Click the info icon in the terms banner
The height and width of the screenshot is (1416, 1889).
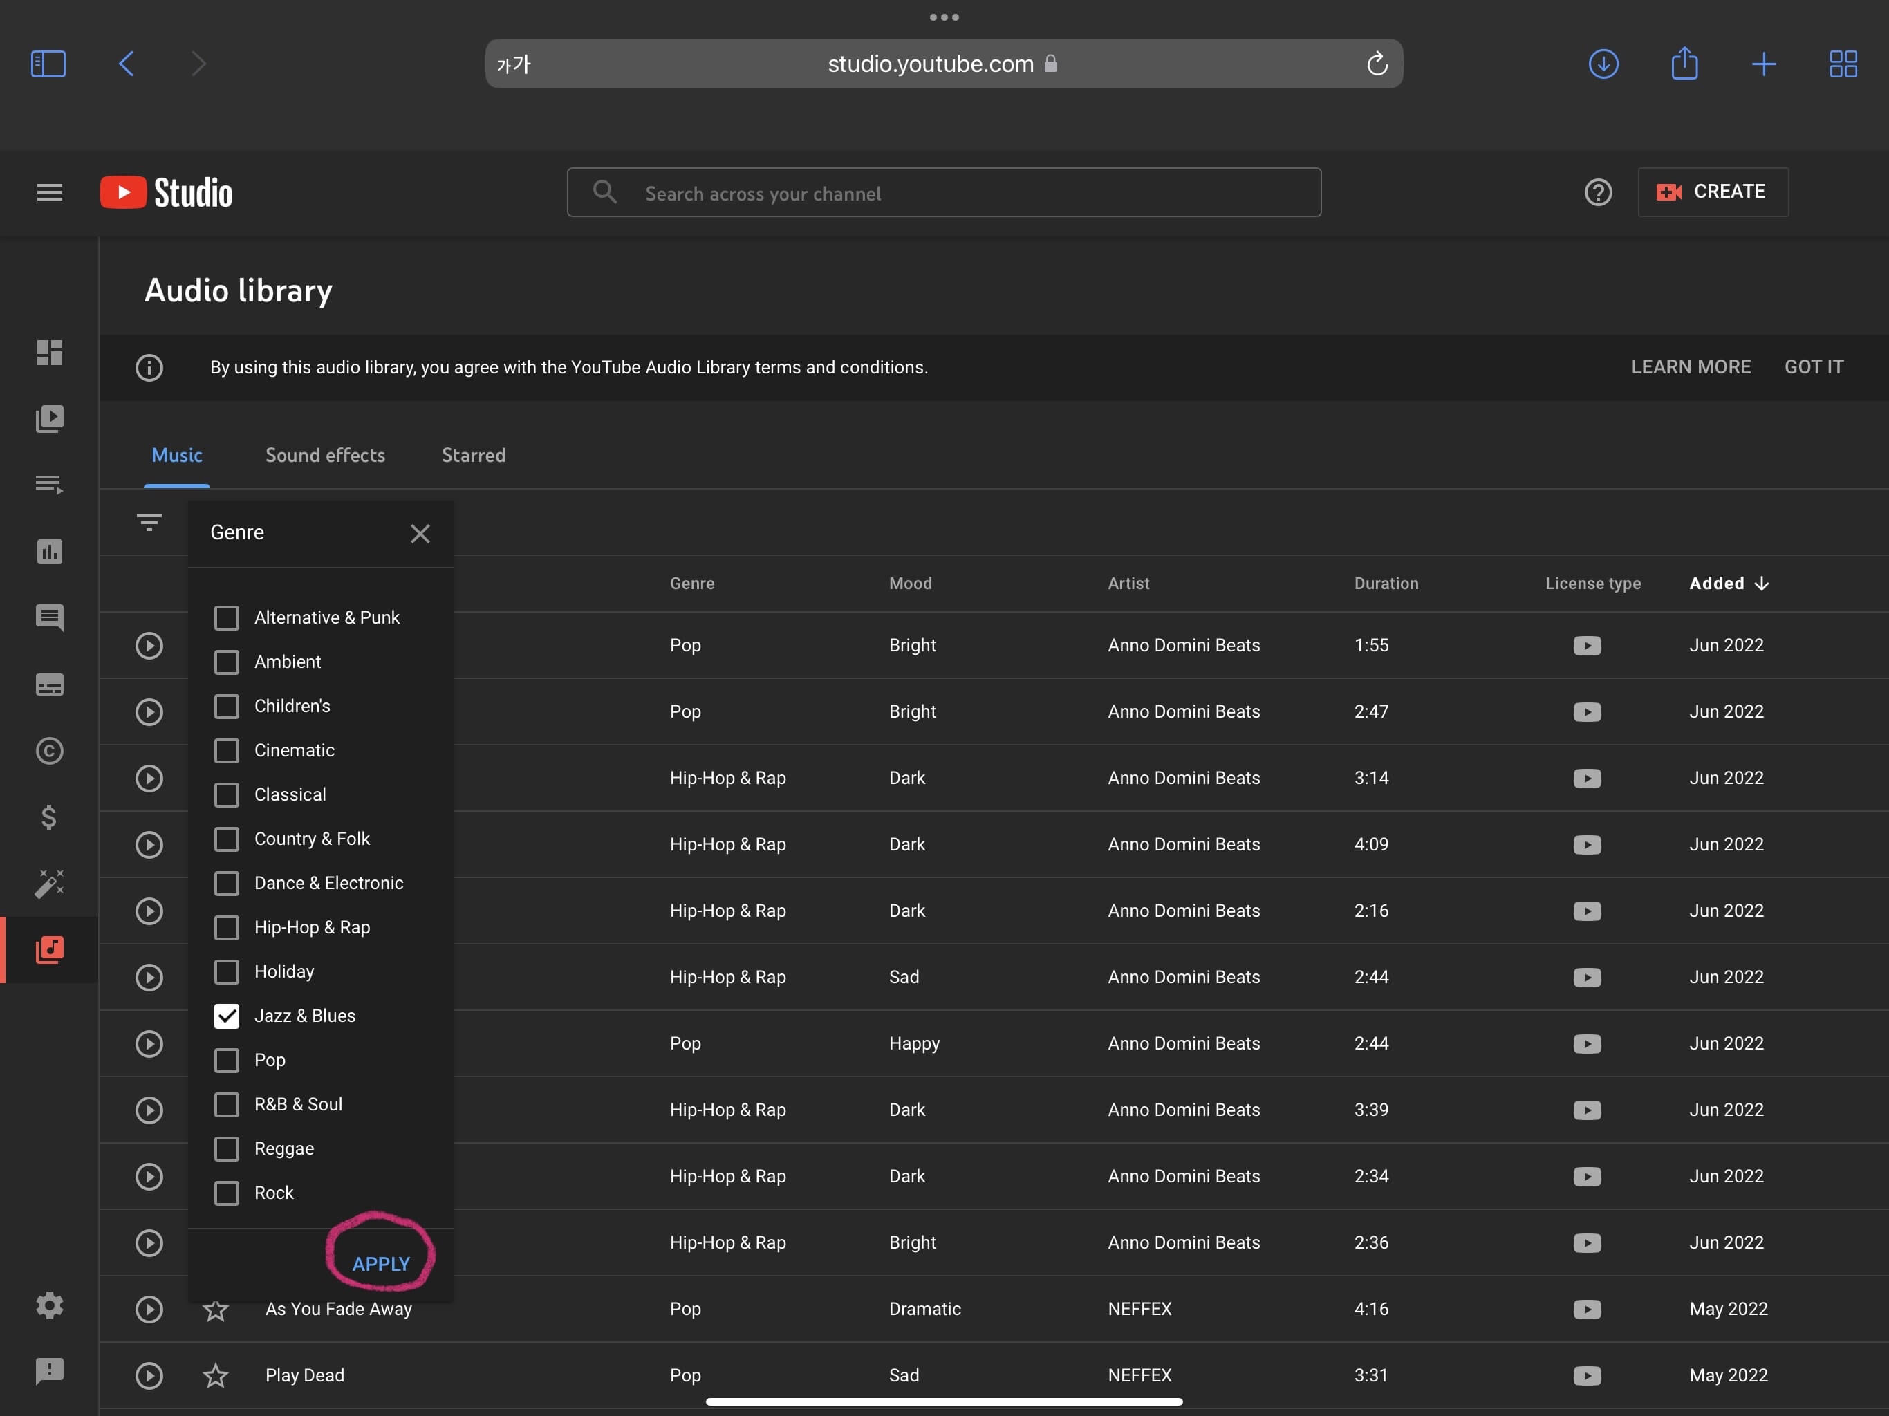(149, 367)
